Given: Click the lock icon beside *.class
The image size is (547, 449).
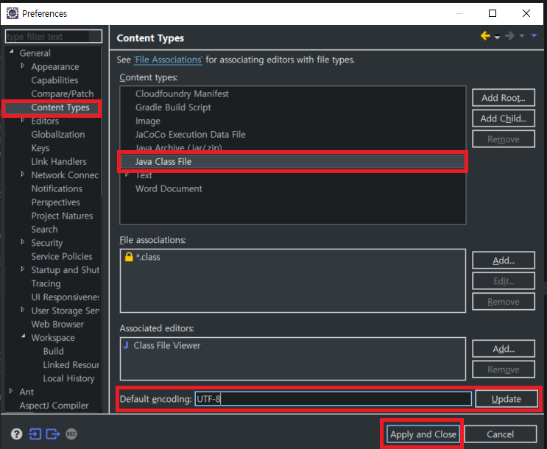Looking at the screenshot, I should pos(129,257).
